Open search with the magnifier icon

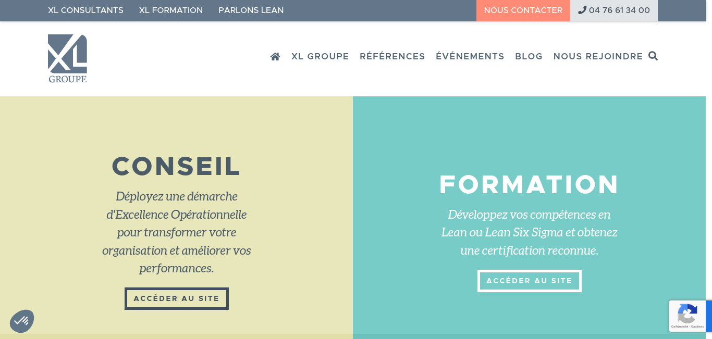pyautogui.click(x=653, y=56)
